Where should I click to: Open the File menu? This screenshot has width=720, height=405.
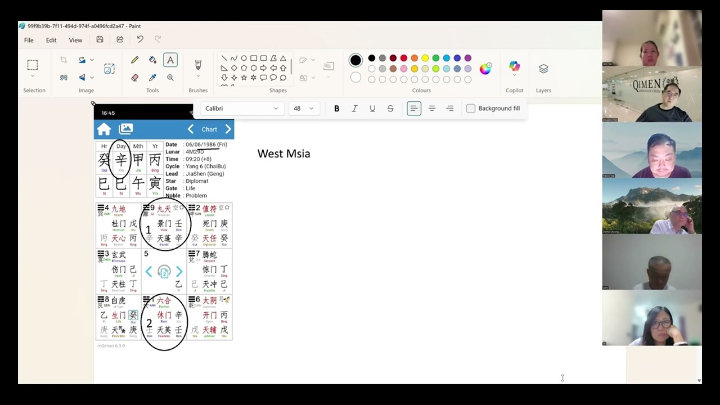29,40
